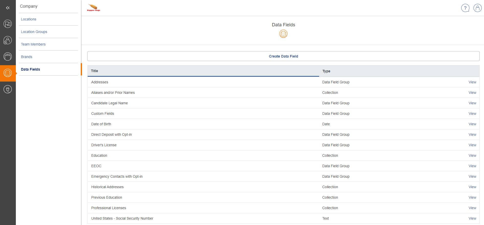
Task: Open the clipboard icon in the sidebar
Action: click(x=8, y=57)
